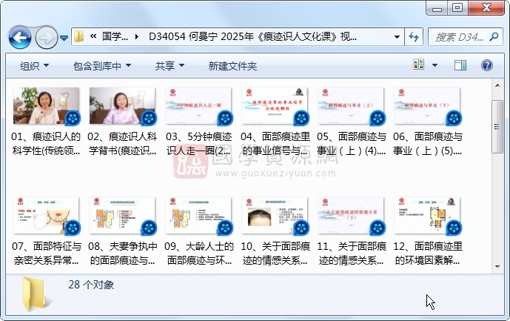The height and width of the screenshot is (321, 510).
Task: Click file name text 08、夫妻争执中的面部痕迹与...
Action: pyautogui.click(x=122, y=254)
